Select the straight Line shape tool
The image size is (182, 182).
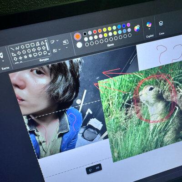point(12,49)
